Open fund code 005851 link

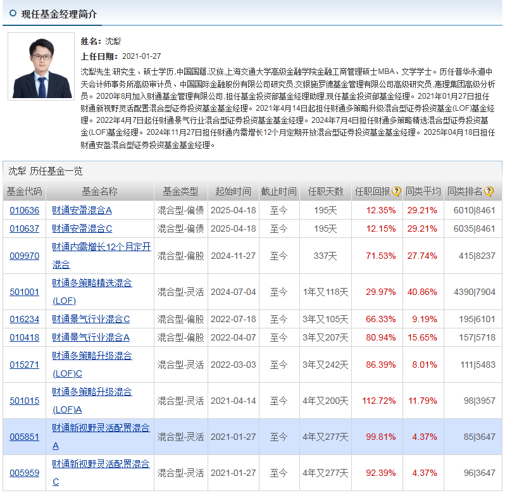point(25,437)
